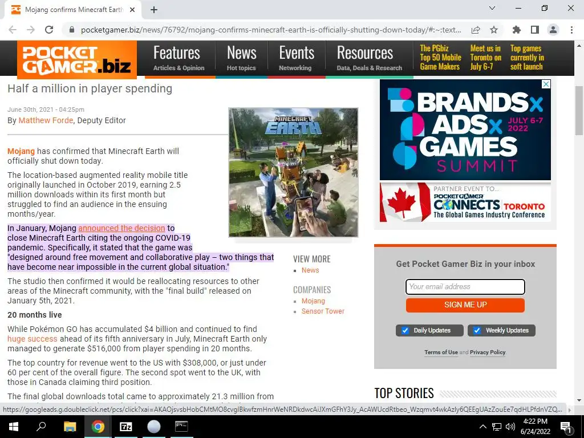Open the command prompt taskbar icon

pyautogui.click(x=181, y=427)
